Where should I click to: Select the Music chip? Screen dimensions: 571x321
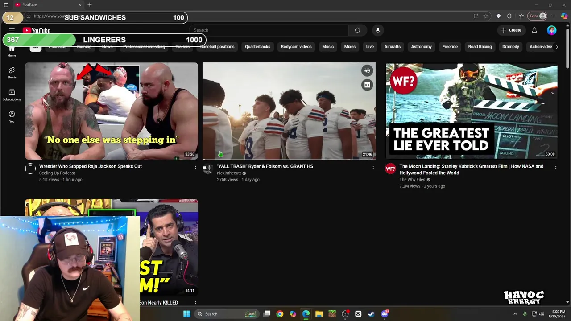tap(328, 47)
